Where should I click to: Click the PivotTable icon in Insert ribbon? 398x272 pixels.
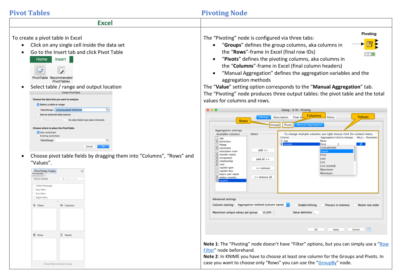click(40, 69)
